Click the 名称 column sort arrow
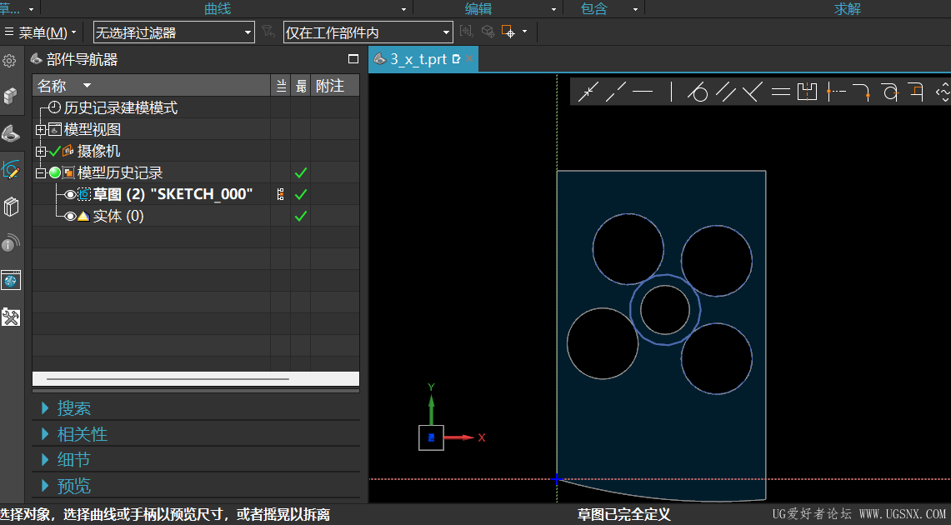 click(87, 86)
